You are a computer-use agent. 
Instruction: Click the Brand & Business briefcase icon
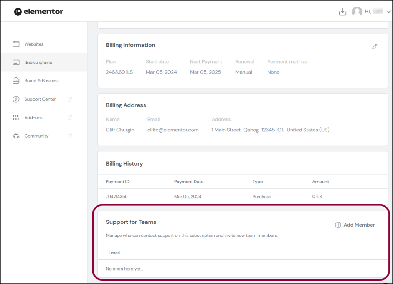(16, 81)
